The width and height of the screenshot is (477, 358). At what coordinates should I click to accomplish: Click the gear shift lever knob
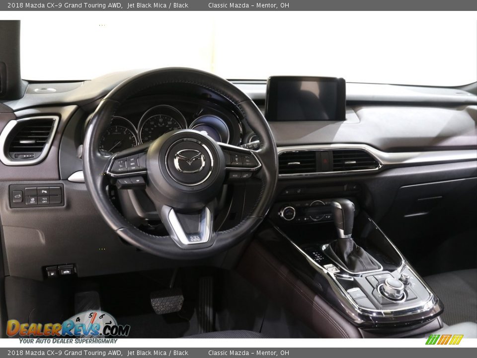pos(343,217)
